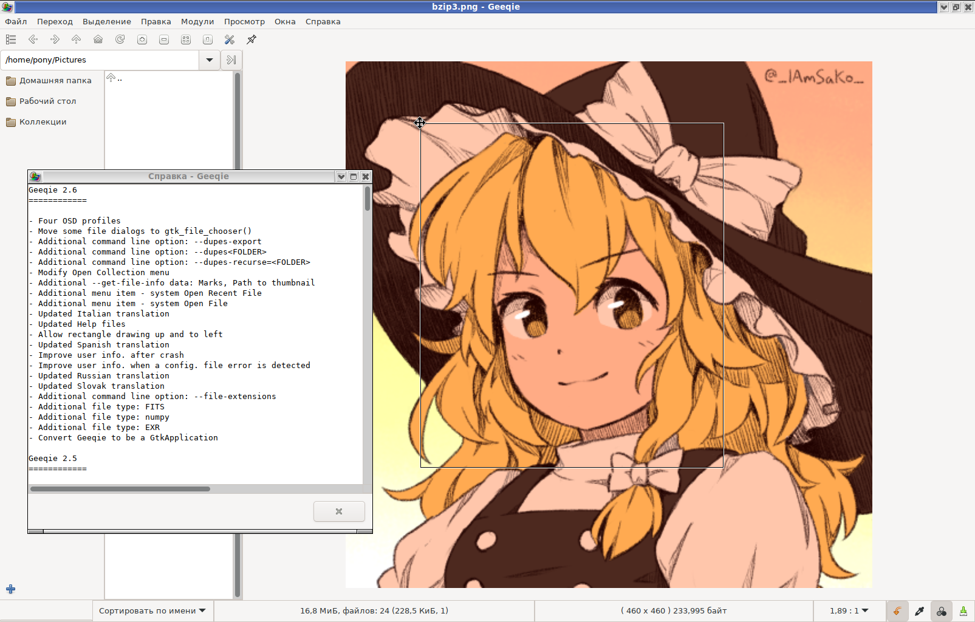Click the folder list vertical scrollbar
Screen dimensions: 975x622
(x=237, y=334)
